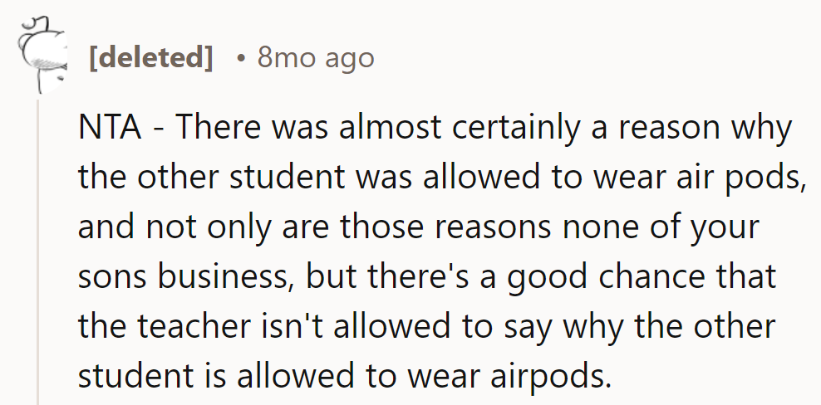Viewport: 821px width, 405px height.
Task: Click the phrase "none of your"
Action: (x=657, y=228)
